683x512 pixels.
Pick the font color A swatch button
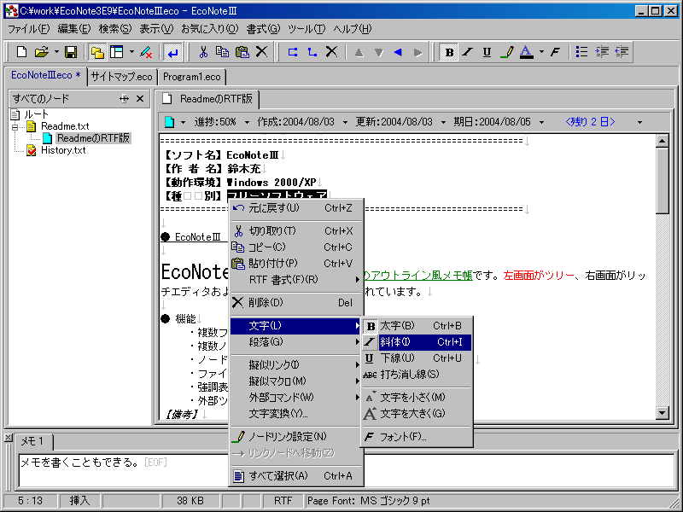[x=526, y=52]
